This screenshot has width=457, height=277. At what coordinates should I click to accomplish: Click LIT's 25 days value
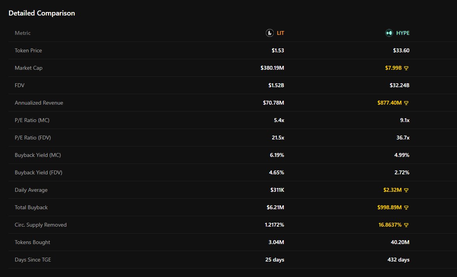(274, 260)
